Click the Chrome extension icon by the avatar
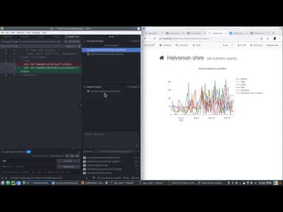 [x=268, y=38]
